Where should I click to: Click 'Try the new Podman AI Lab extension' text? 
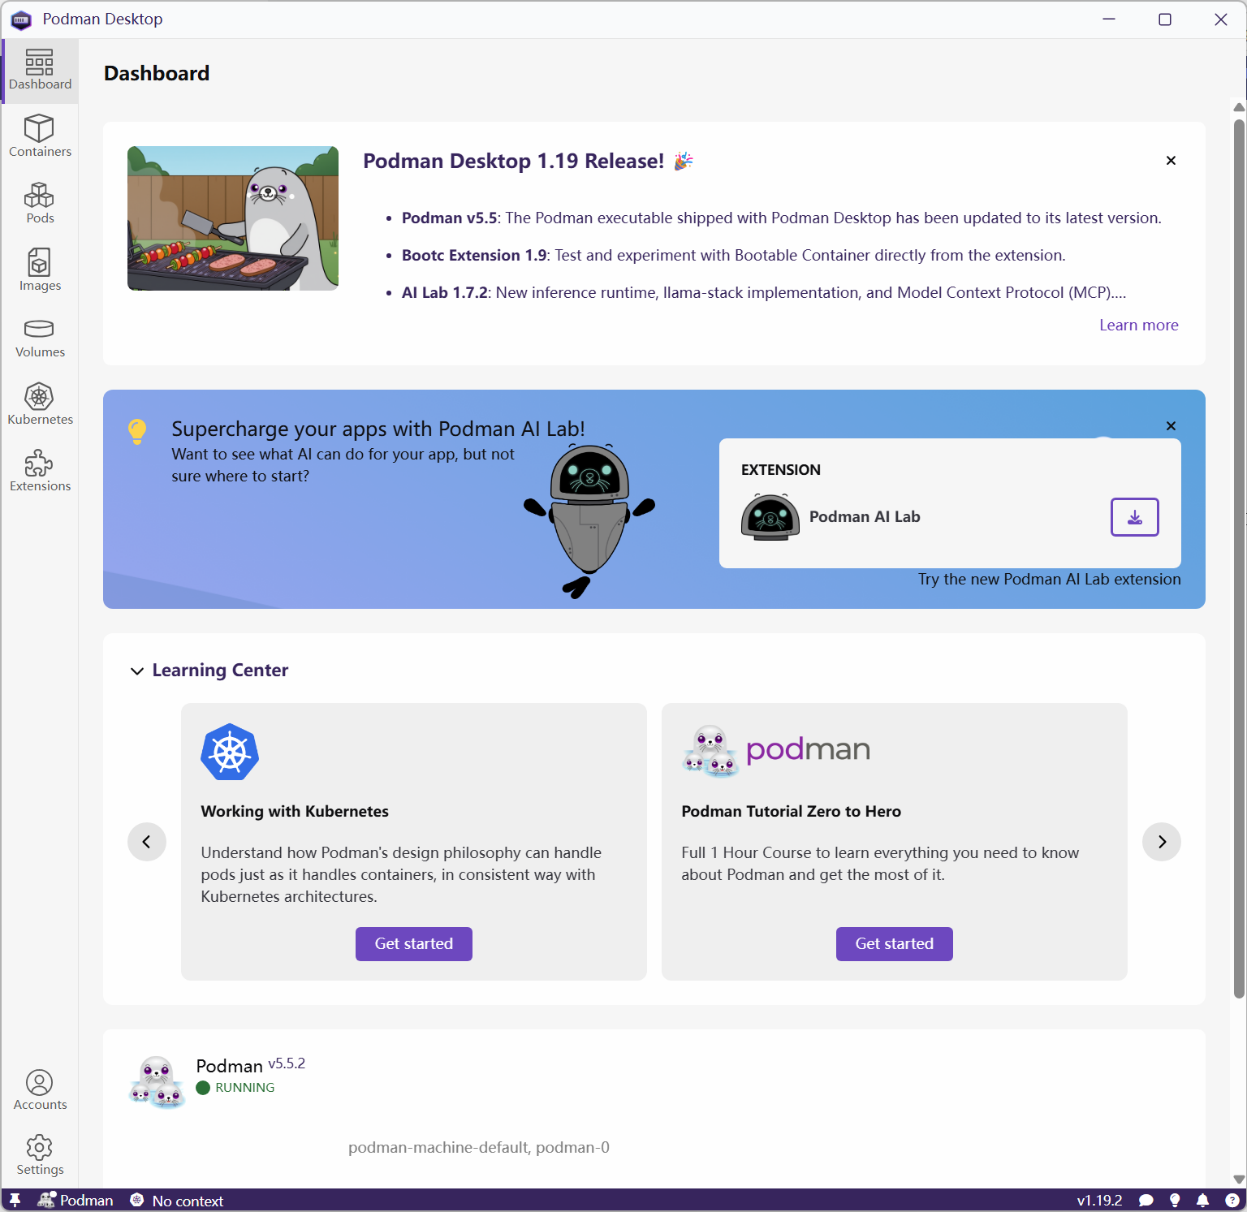(x=1050, y=580)
